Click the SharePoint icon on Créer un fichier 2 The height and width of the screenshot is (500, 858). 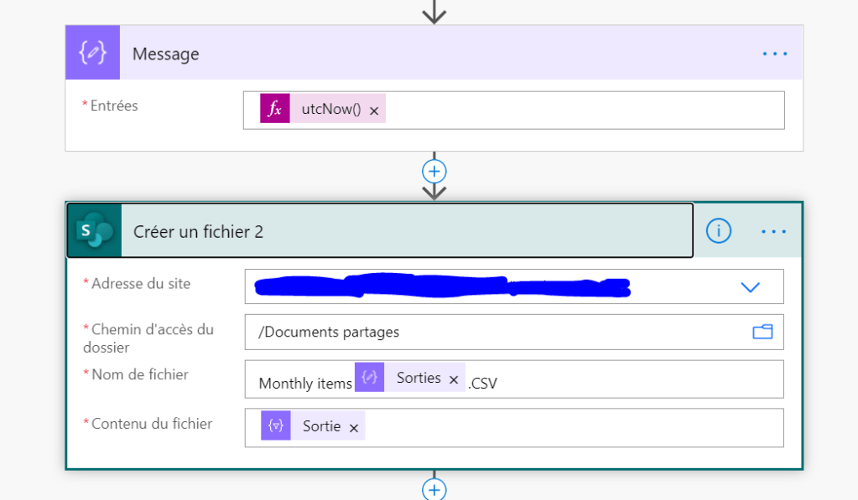click(x=94, y=231)
